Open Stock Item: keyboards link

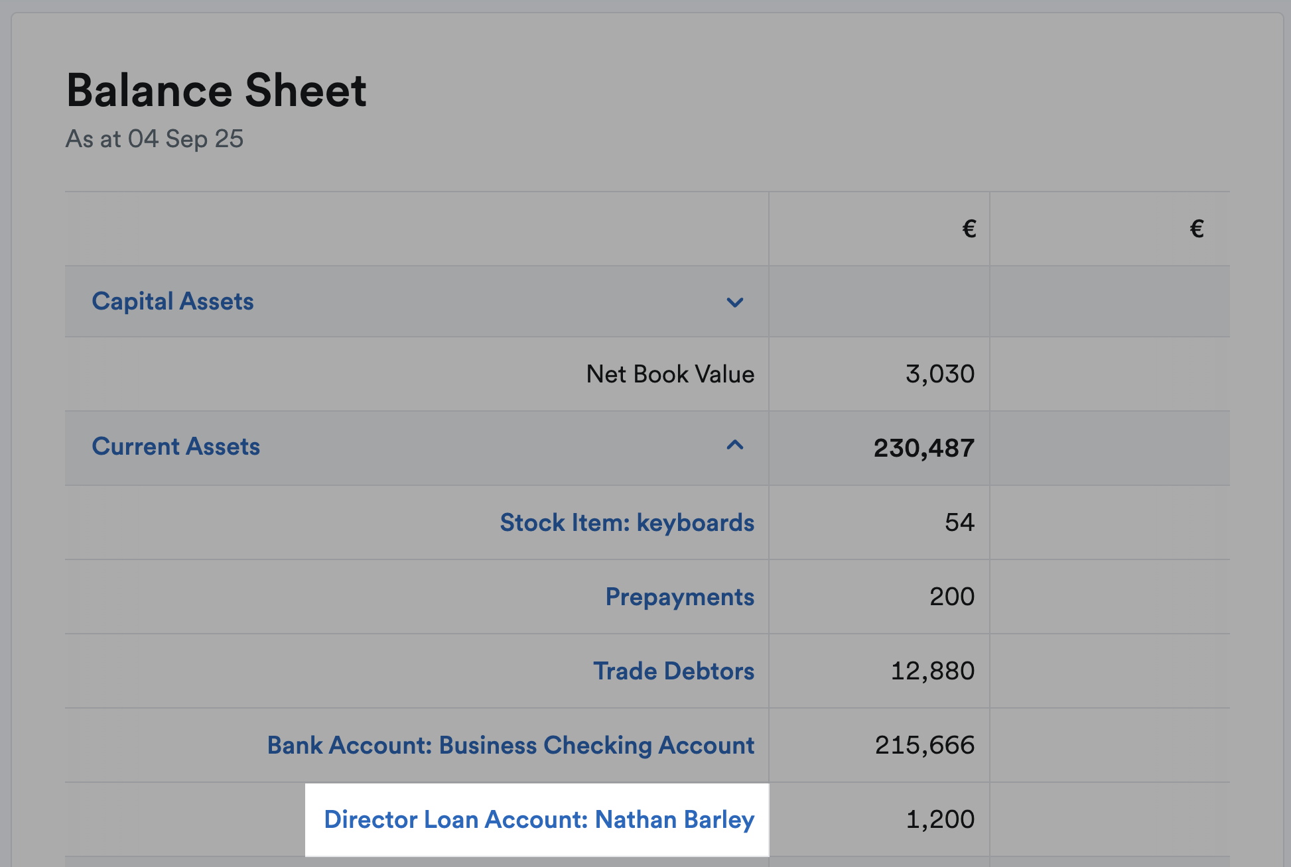coord(627,523)
